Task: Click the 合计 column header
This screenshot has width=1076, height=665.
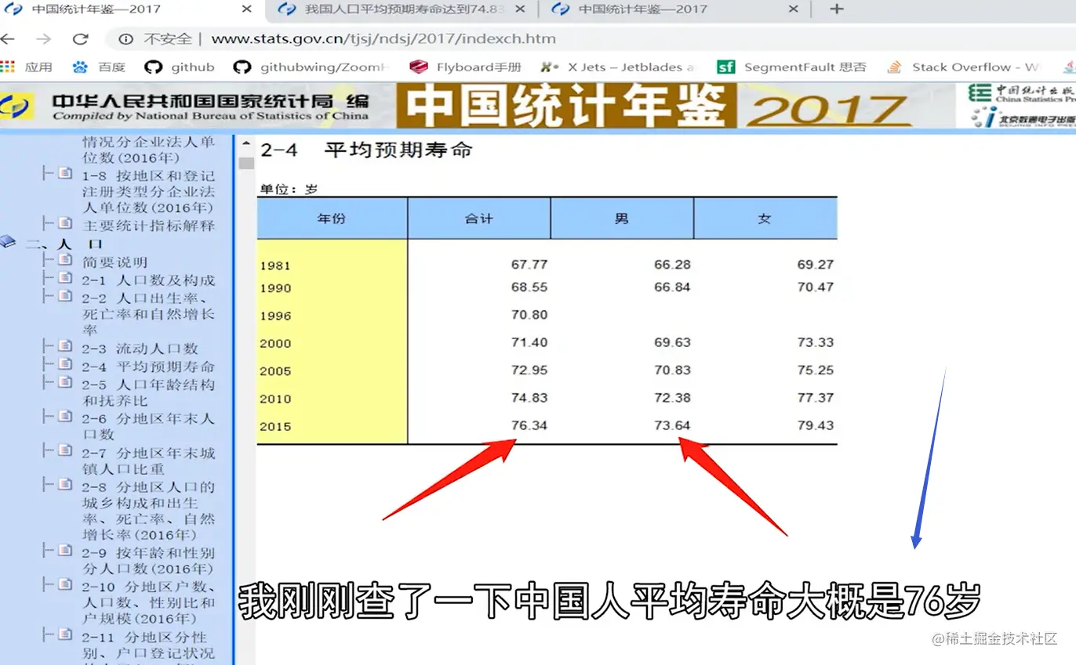Action: 479,219
